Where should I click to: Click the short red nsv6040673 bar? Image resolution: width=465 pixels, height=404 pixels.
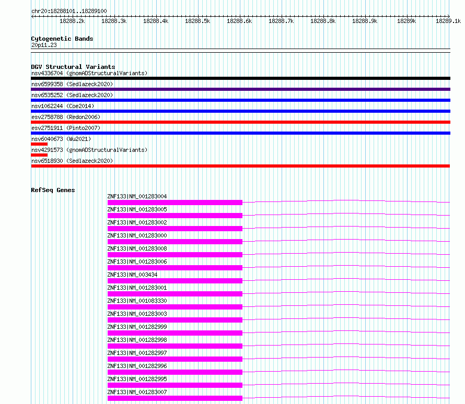tap(39, 144)
